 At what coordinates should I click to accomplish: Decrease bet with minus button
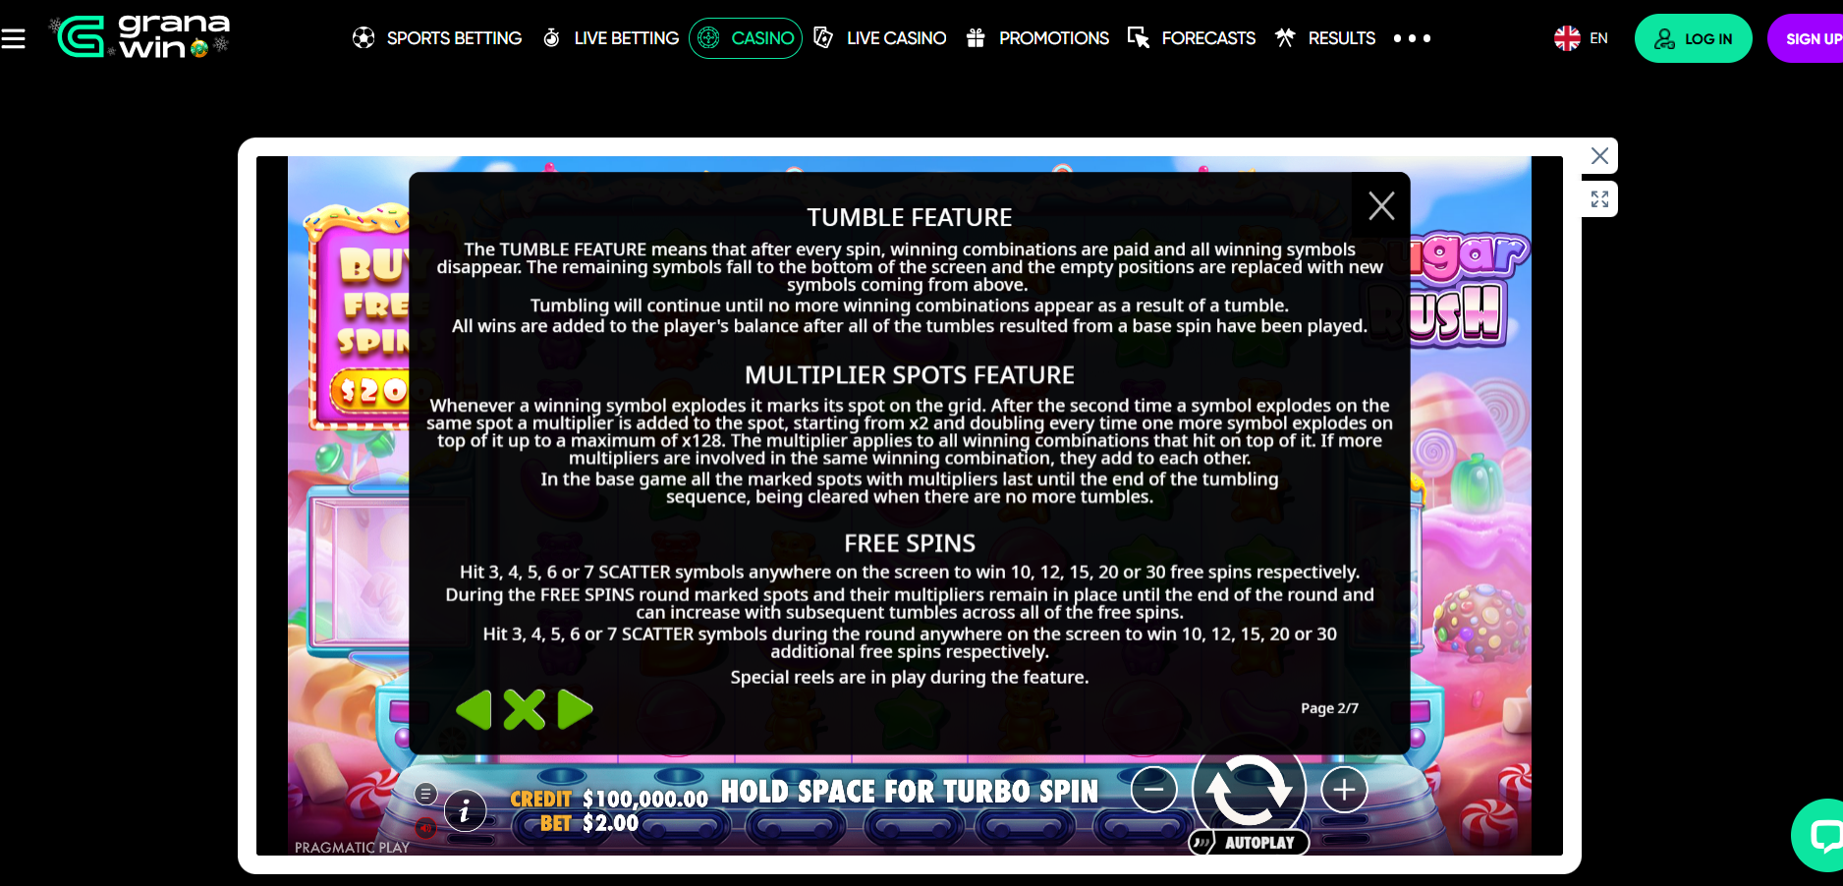pyautogui.click(x=1153, y=789)
